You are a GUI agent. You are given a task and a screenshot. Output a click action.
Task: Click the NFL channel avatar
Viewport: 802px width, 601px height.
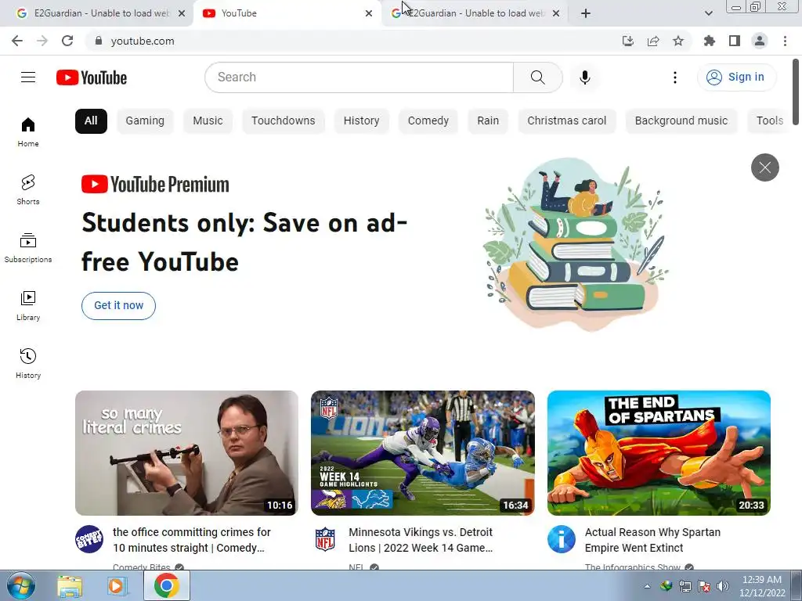pyautogui.click(x=325, y=539)
